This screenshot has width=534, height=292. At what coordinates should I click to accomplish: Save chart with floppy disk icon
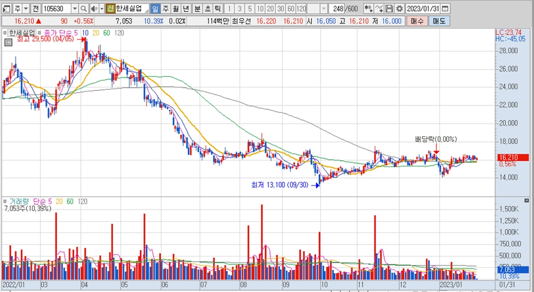point(389,9)
